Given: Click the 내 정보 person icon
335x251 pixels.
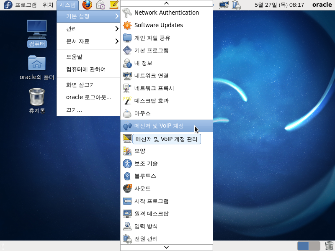Looking at the screenshot, I should pyautogui.click(x=127, y=63).
